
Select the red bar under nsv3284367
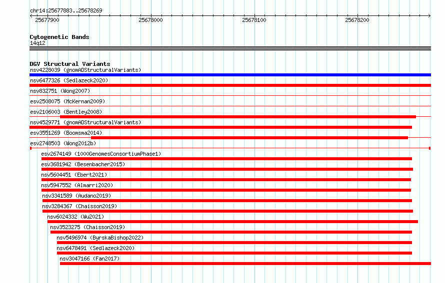click(x=227, y=211)
